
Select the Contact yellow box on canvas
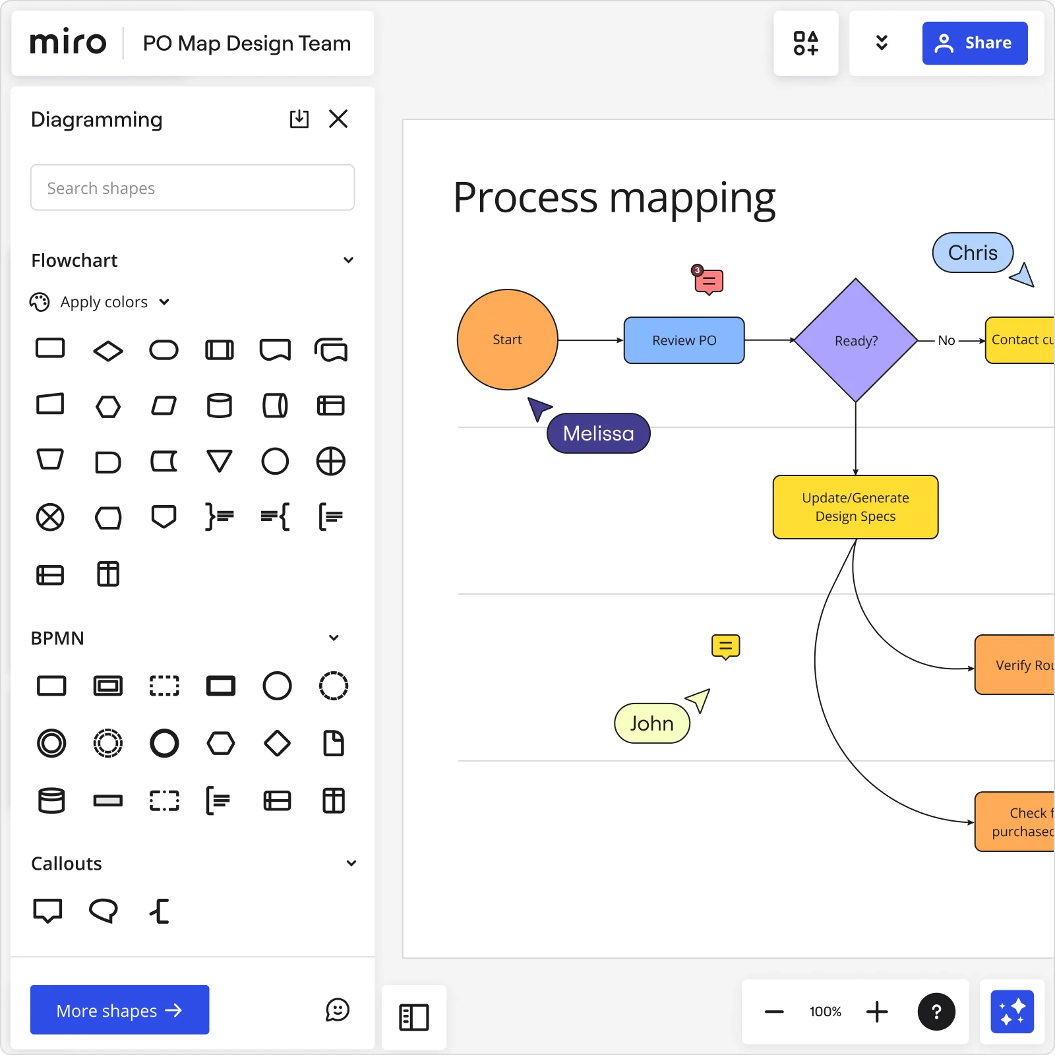coord(1020,340)
